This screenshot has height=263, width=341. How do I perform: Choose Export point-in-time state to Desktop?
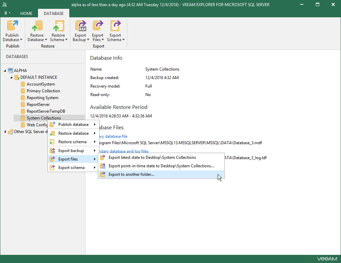pyautogui.click(x=161, y=166)
